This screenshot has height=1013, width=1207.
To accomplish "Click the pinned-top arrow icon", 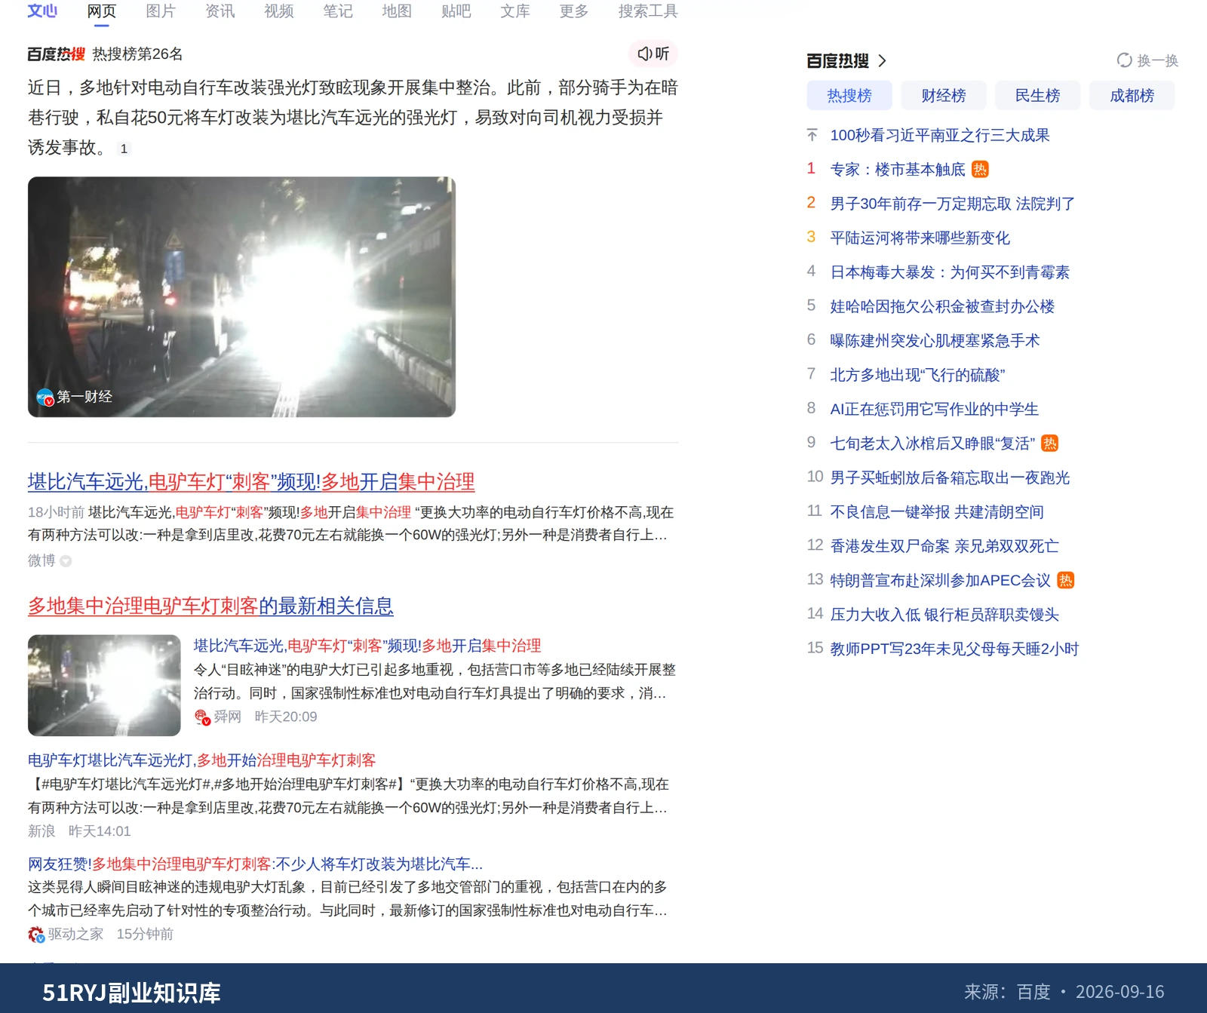I will pyautogui.click(x=812, y=135).
